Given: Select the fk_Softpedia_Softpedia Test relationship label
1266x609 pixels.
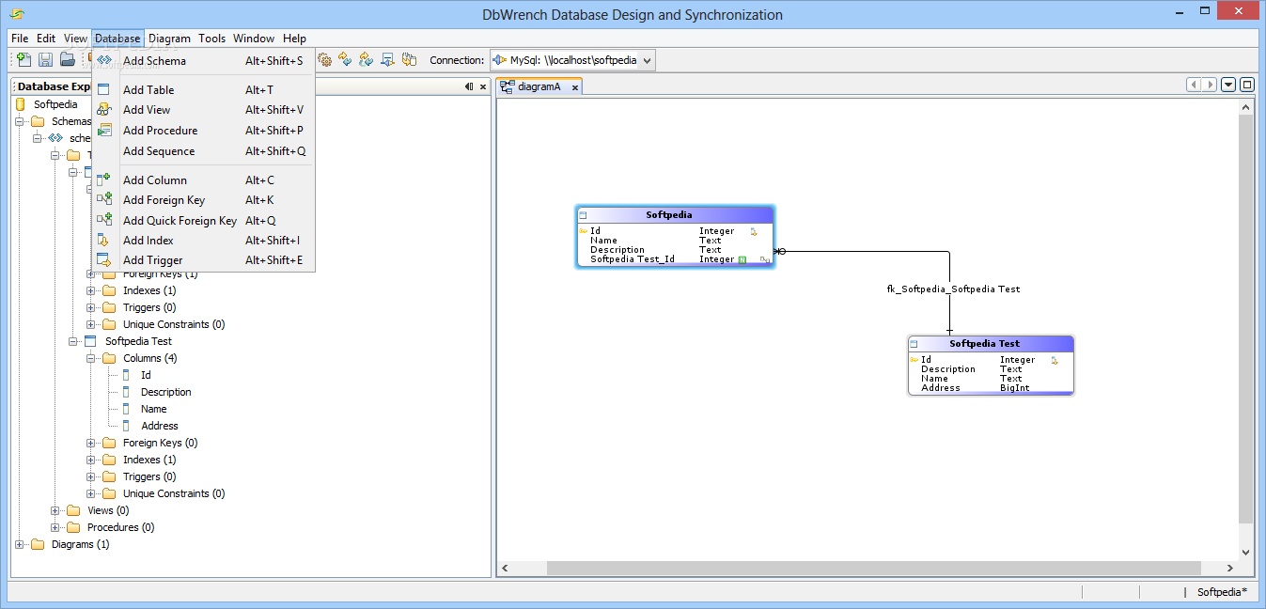Looking at the screenshot, I should point(953,289).
